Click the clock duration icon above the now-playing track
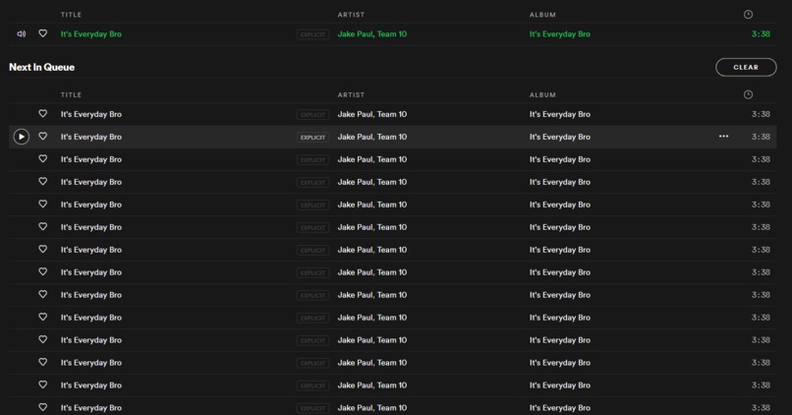The height and width of the screenshot is (415, 792). (x=748, y=15)
